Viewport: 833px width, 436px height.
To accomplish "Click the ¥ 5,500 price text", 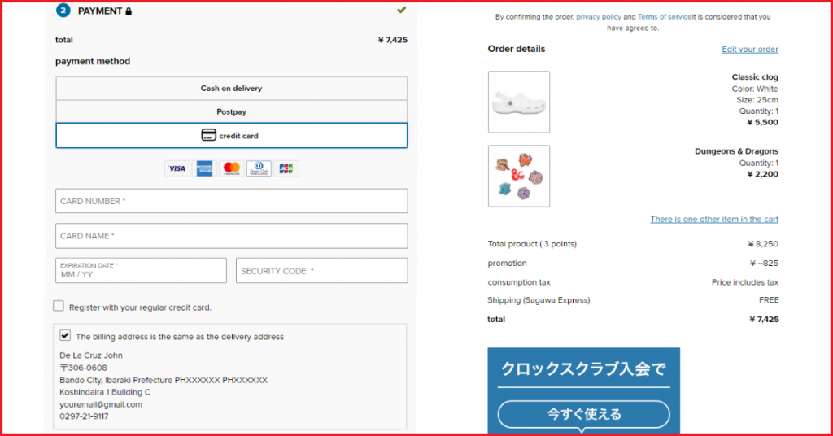I will pyautogui.click(x=762, y=122).
